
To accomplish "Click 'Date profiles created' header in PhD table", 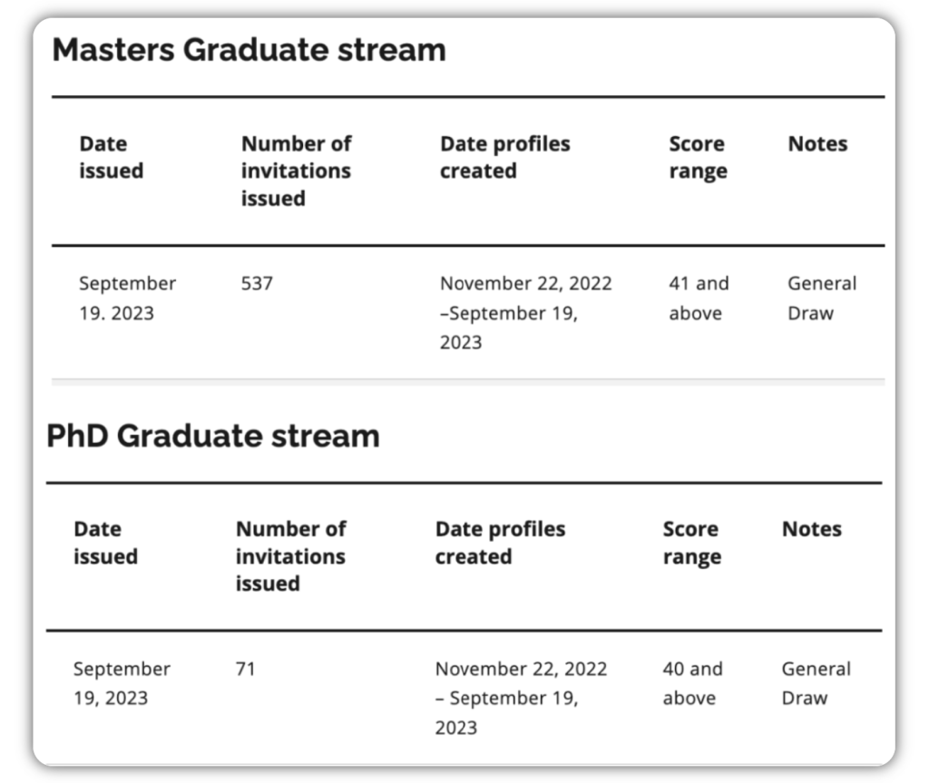I will pos(500,543).
